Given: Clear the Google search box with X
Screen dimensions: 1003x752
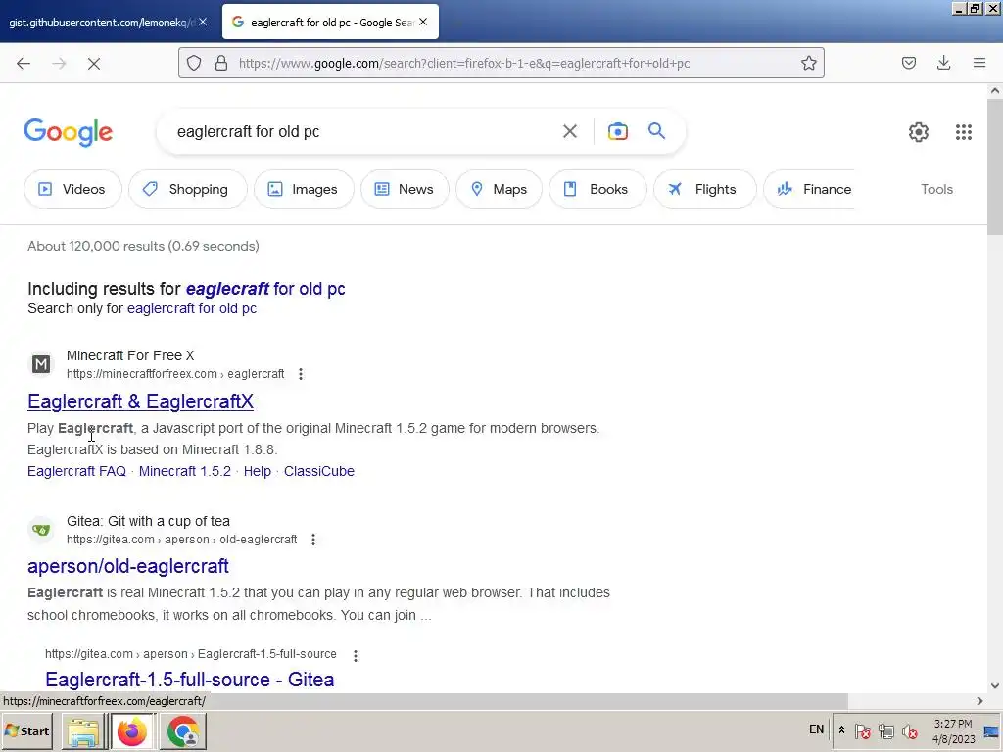Looking at the screenshot, I should [570, 132].
